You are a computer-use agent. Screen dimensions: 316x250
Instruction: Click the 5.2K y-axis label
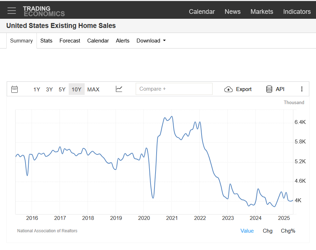point(300,161)
